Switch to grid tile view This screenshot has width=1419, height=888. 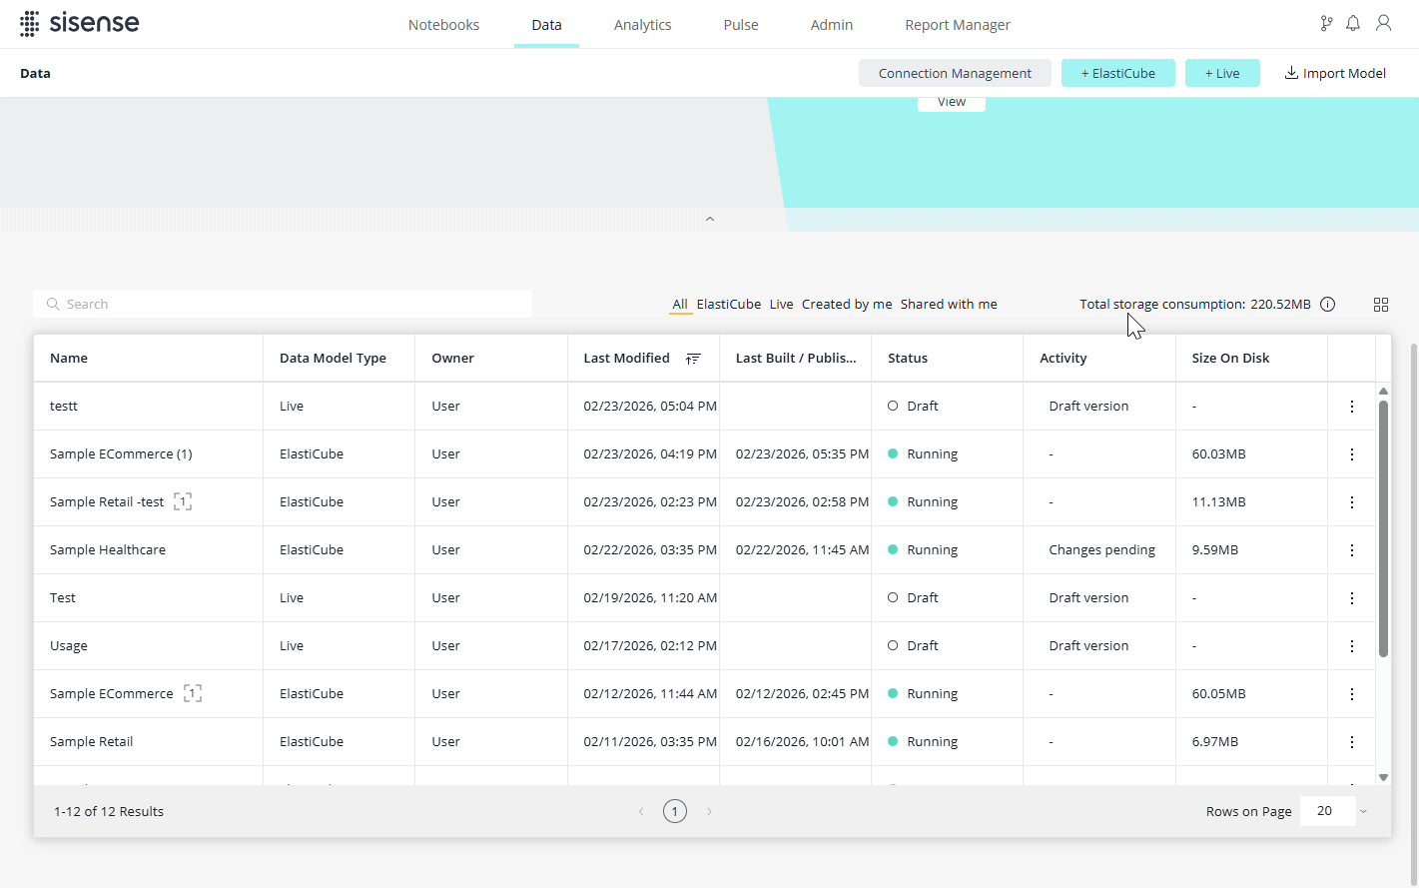[x=1381, y=305]
